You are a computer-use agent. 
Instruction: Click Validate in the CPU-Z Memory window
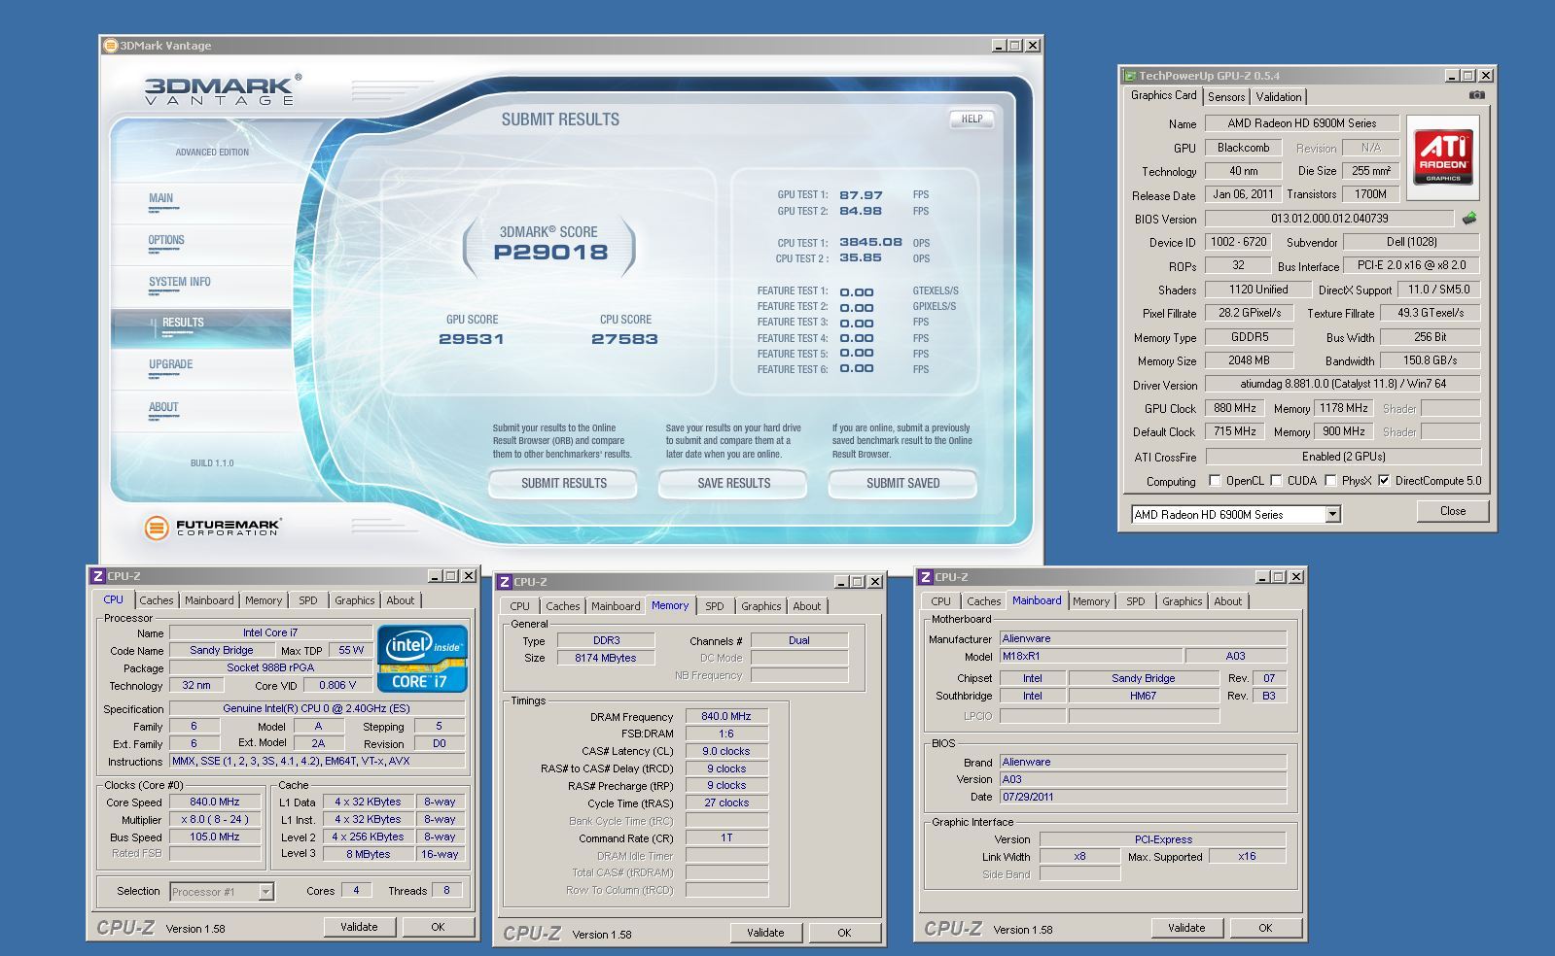[765, 933]
